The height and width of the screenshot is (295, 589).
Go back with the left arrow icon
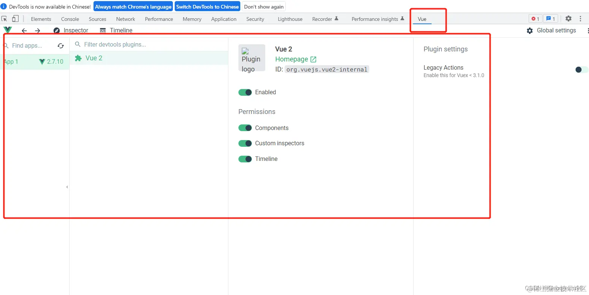pos(24,31)
